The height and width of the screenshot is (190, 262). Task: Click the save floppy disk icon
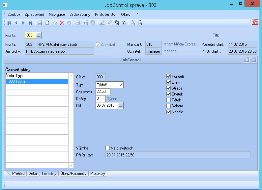coord(40,23)
